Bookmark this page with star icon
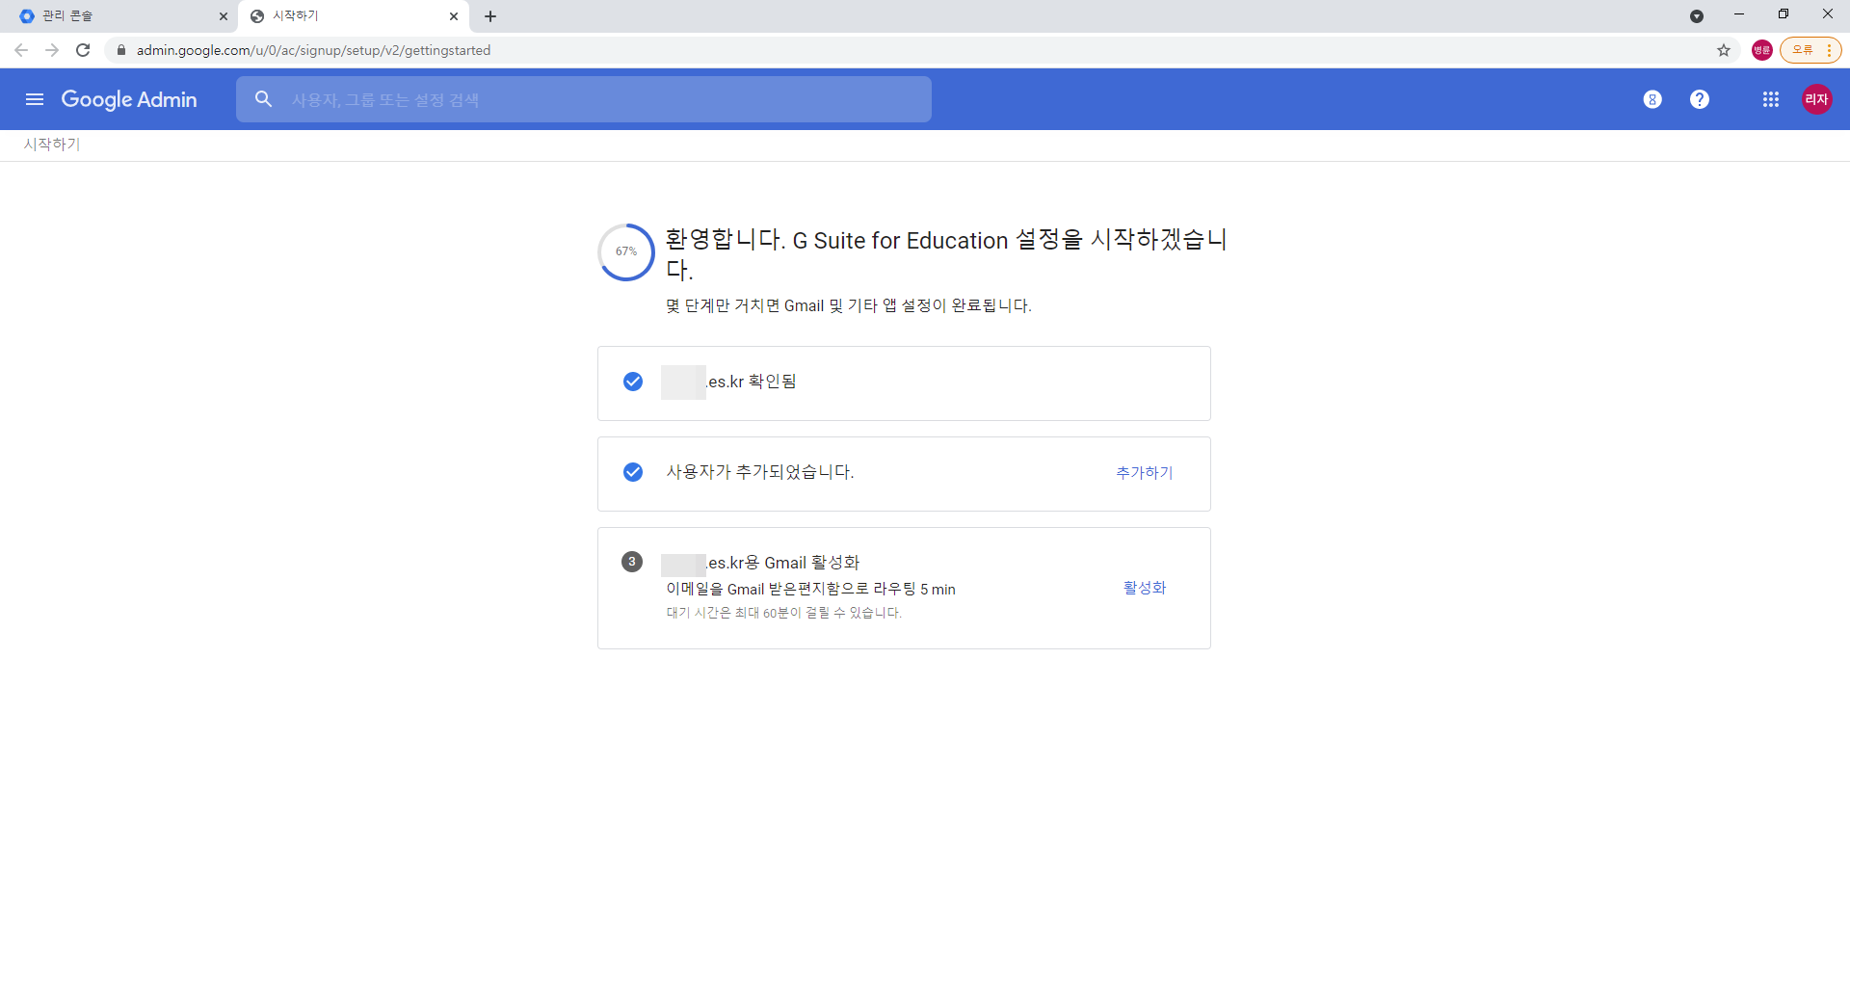The image size is (1850, 1002). pyautogui.click(x=1724, y=50)
